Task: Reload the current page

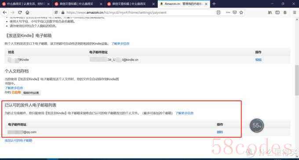Action: point(20,12)
